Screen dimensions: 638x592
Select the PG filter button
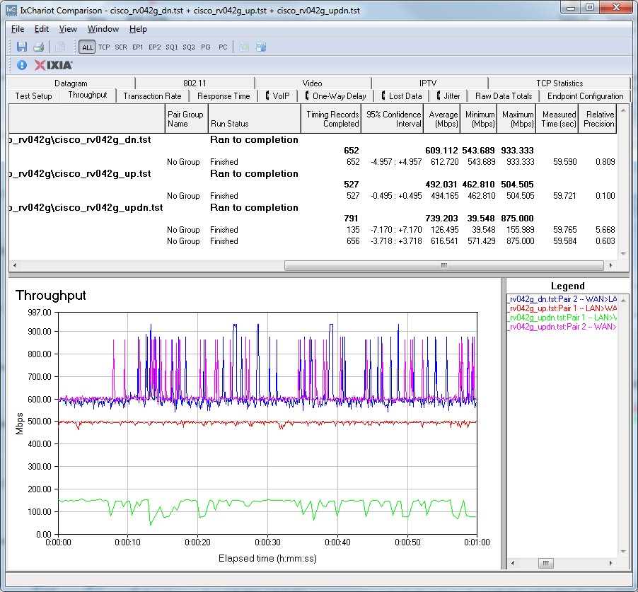(206, 47)
